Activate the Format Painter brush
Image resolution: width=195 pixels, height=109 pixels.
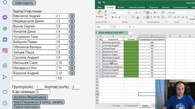(x=106, y=18)
